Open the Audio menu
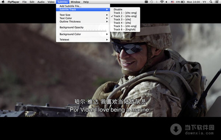The image size is (221, 140). pos(41,2)
